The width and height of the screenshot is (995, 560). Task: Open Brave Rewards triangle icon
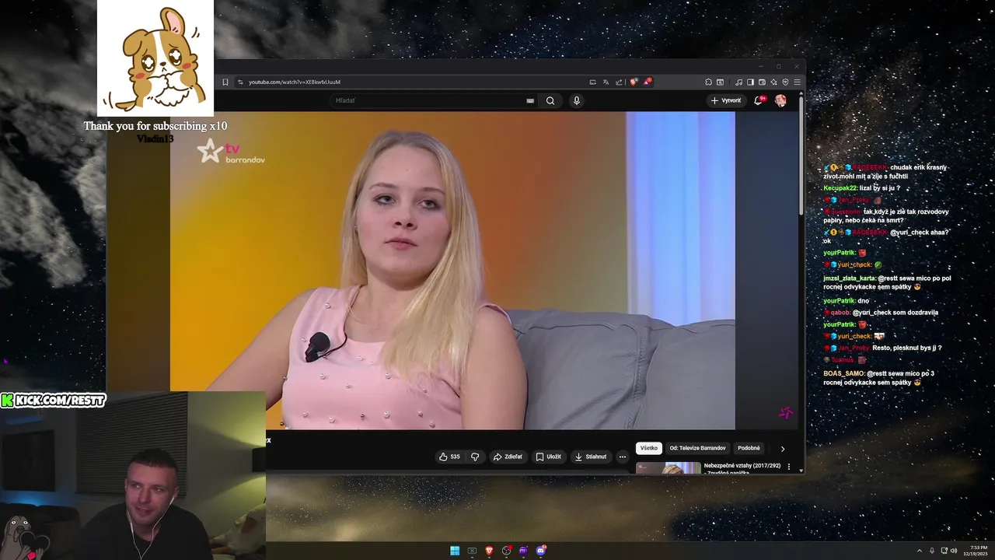pos(647,81)
